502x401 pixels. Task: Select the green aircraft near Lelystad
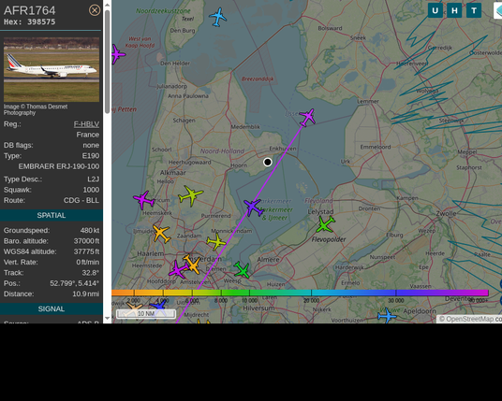[325, 224]
